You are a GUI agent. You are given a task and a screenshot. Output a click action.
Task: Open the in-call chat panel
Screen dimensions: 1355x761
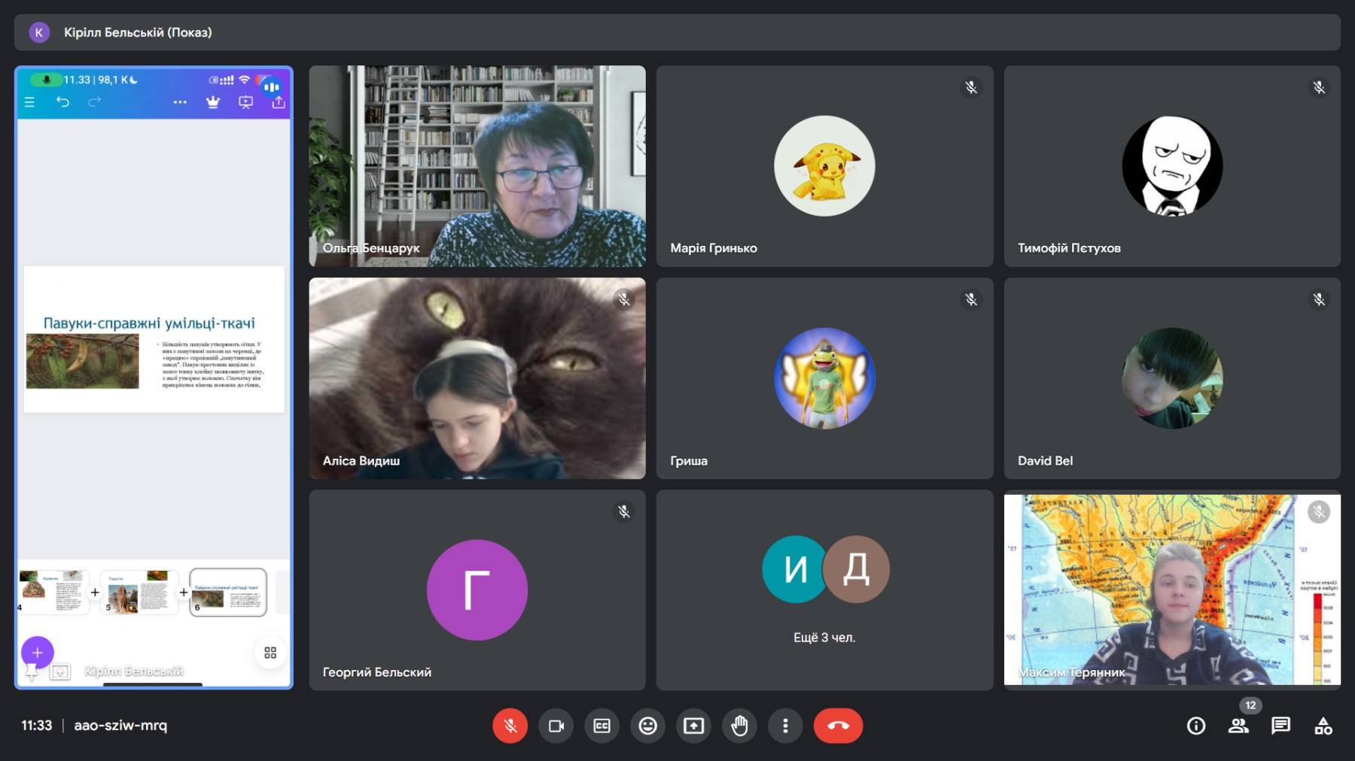pos(1280,726)
